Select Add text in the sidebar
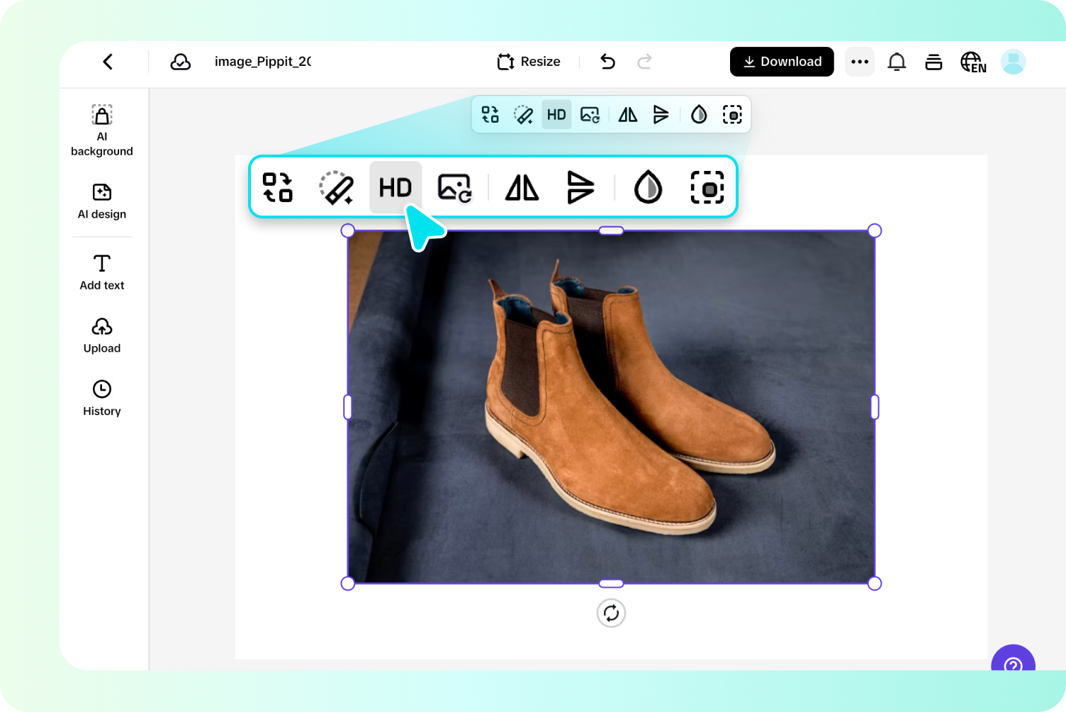Image resolution: width=1066 pixels, height=712 pixels. tap(101, 272)
